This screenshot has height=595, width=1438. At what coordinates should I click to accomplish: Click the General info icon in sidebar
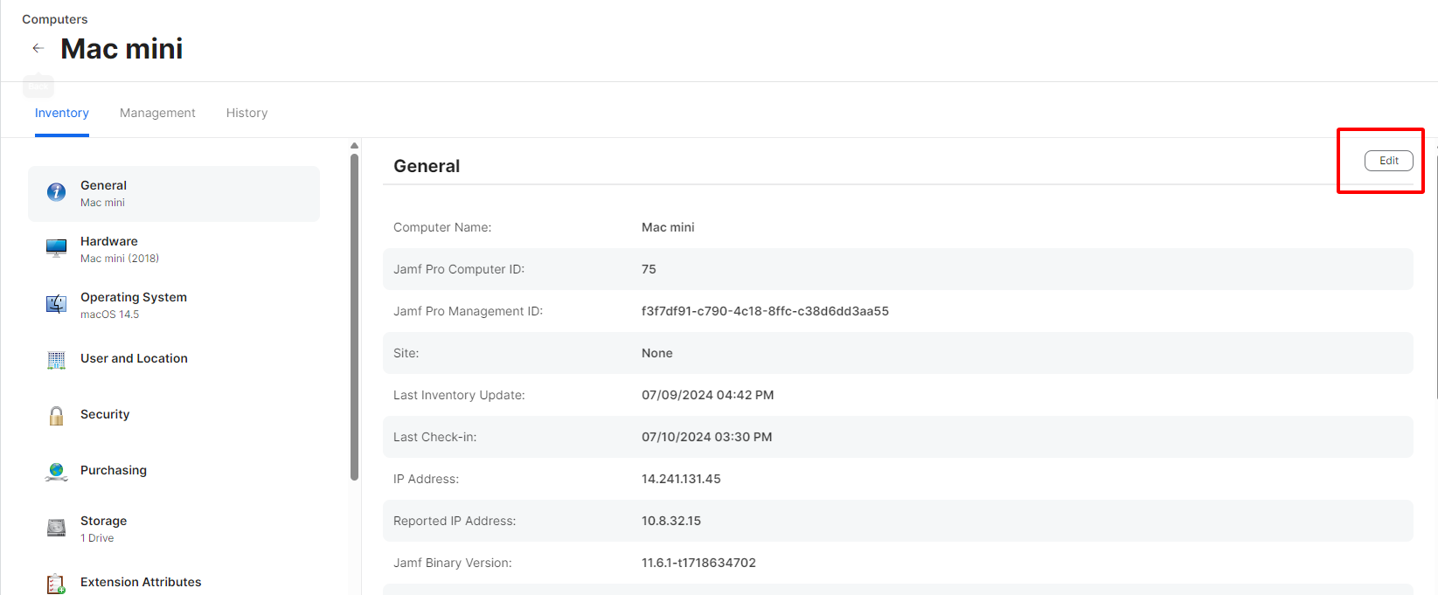(56, 192)
